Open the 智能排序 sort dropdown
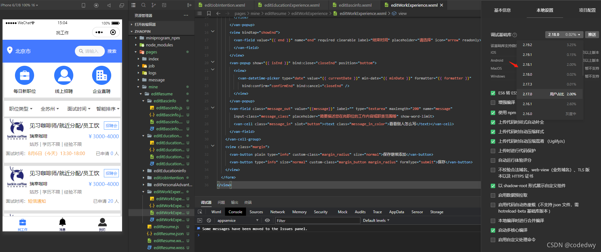The height and width of the screenshot is (252, 601). point(108,109)
